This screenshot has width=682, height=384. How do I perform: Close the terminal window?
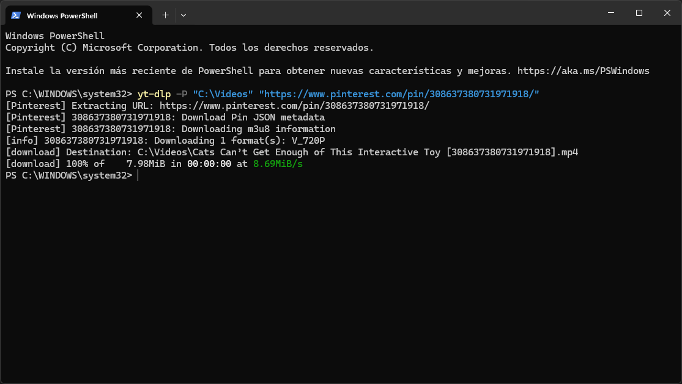(667, 13)
